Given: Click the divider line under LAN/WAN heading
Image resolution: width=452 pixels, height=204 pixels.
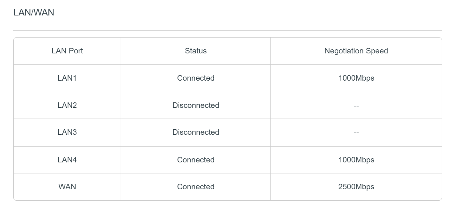Looking at the screenshot, I should [227, 30].
